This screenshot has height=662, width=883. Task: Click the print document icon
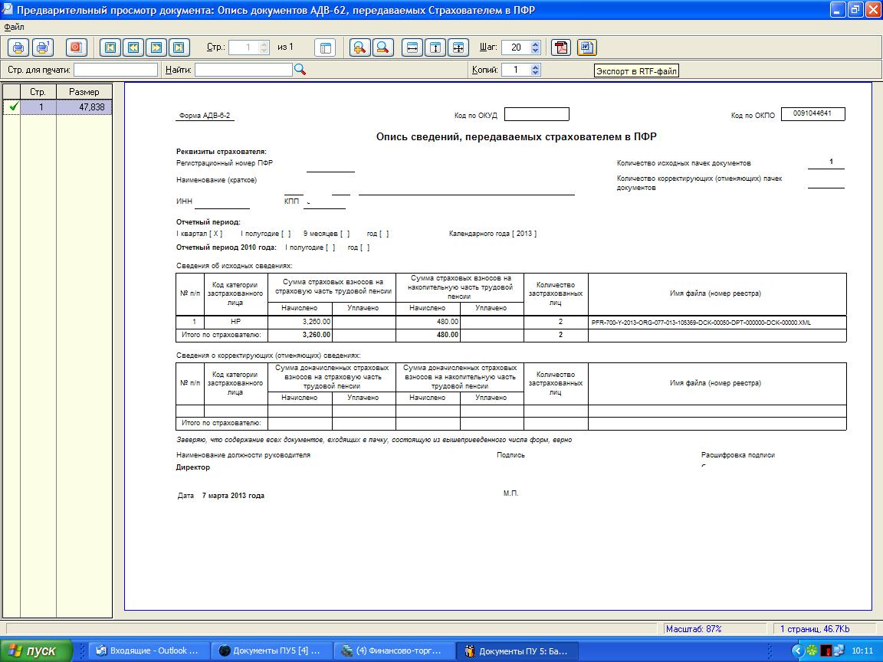point(18,48)
